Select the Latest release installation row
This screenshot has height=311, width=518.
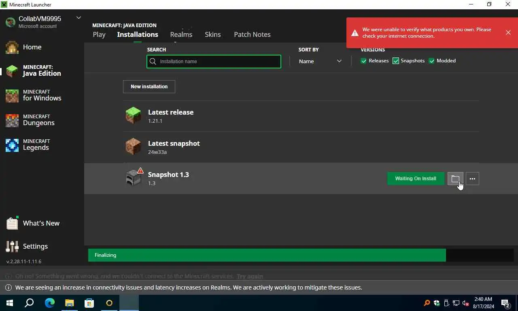[301, 116]
